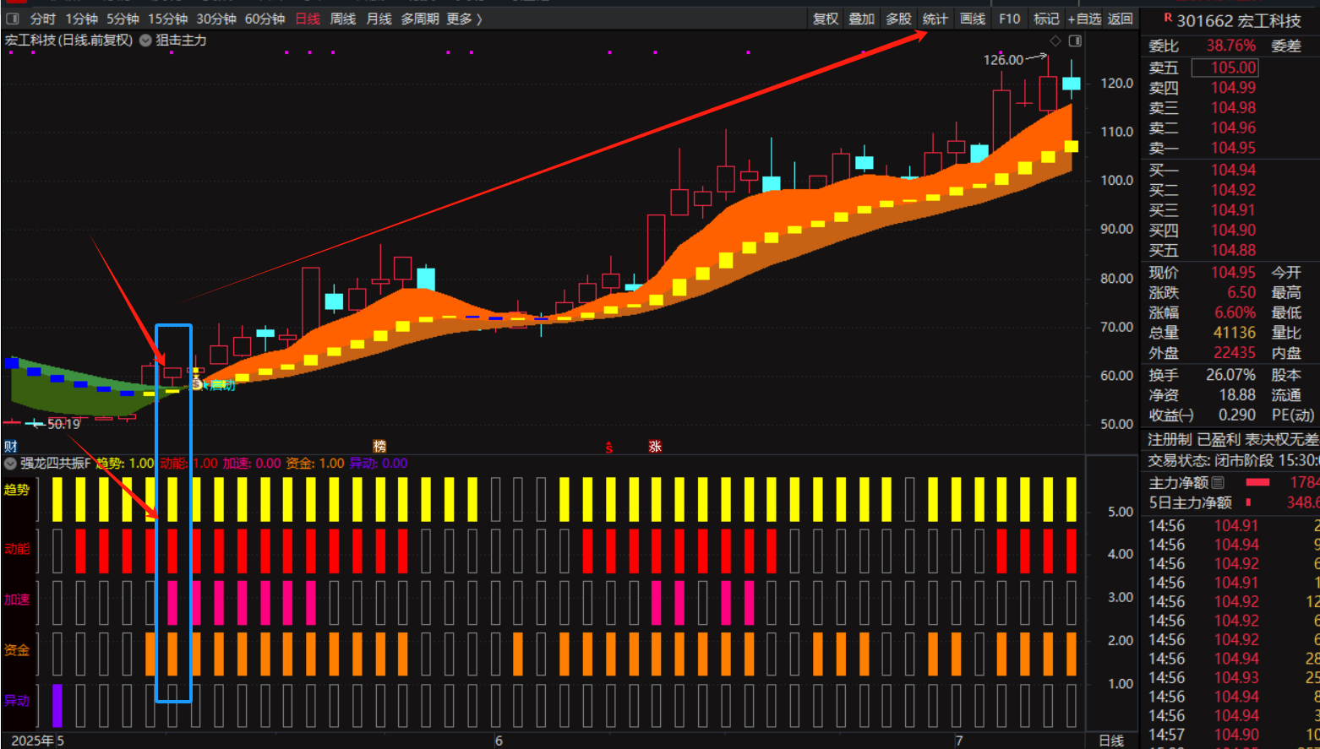Click the red S marker icon
1320x749 pixels.
(608, 448)
